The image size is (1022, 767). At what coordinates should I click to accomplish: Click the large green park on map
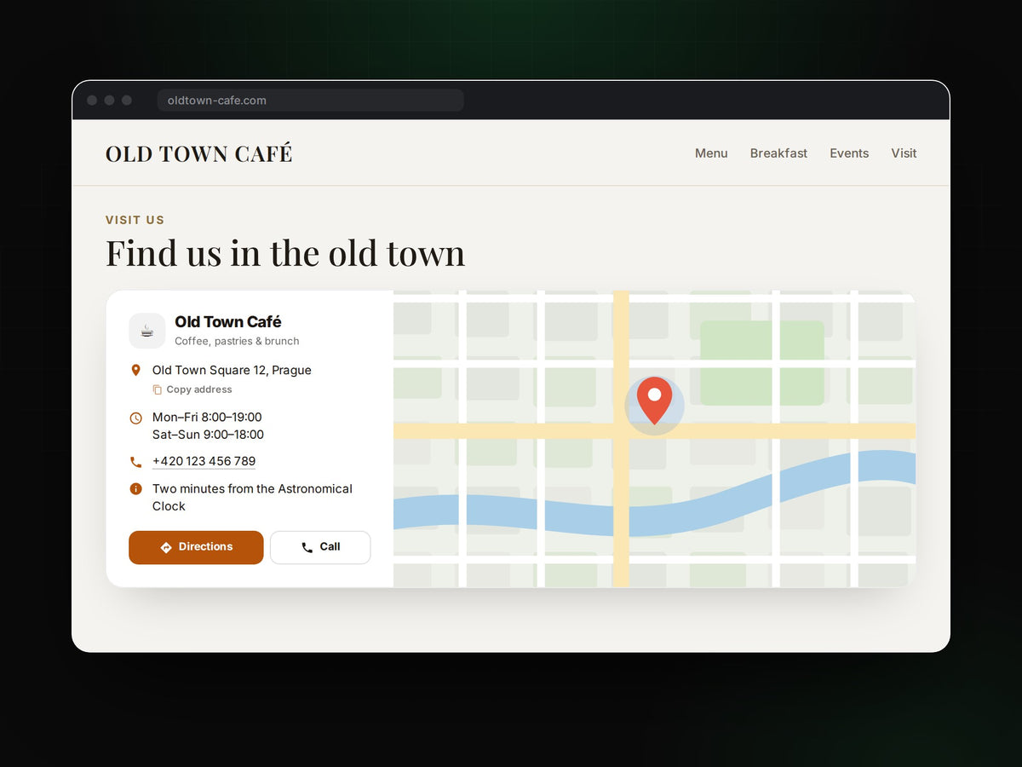click(762, 362)
